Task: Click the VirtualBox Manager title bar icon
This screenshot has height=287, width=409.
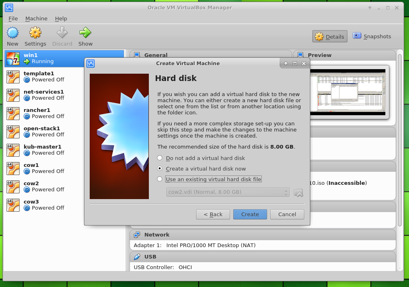Action: [x=9, y=8]
